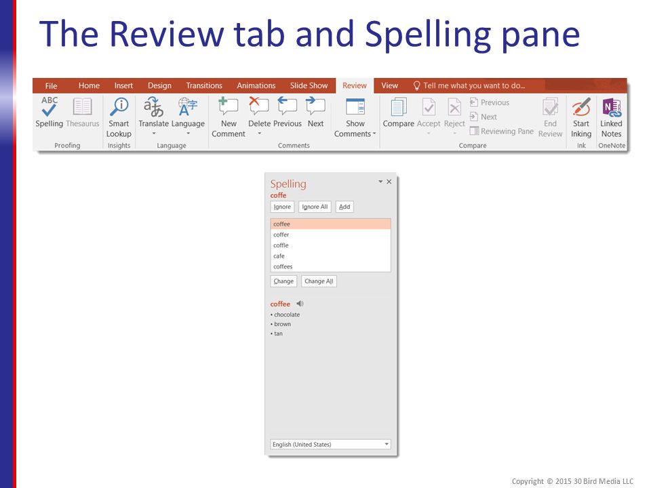Select the suggestion 'coffees'
651x488 pixels.
click(330, 267)
